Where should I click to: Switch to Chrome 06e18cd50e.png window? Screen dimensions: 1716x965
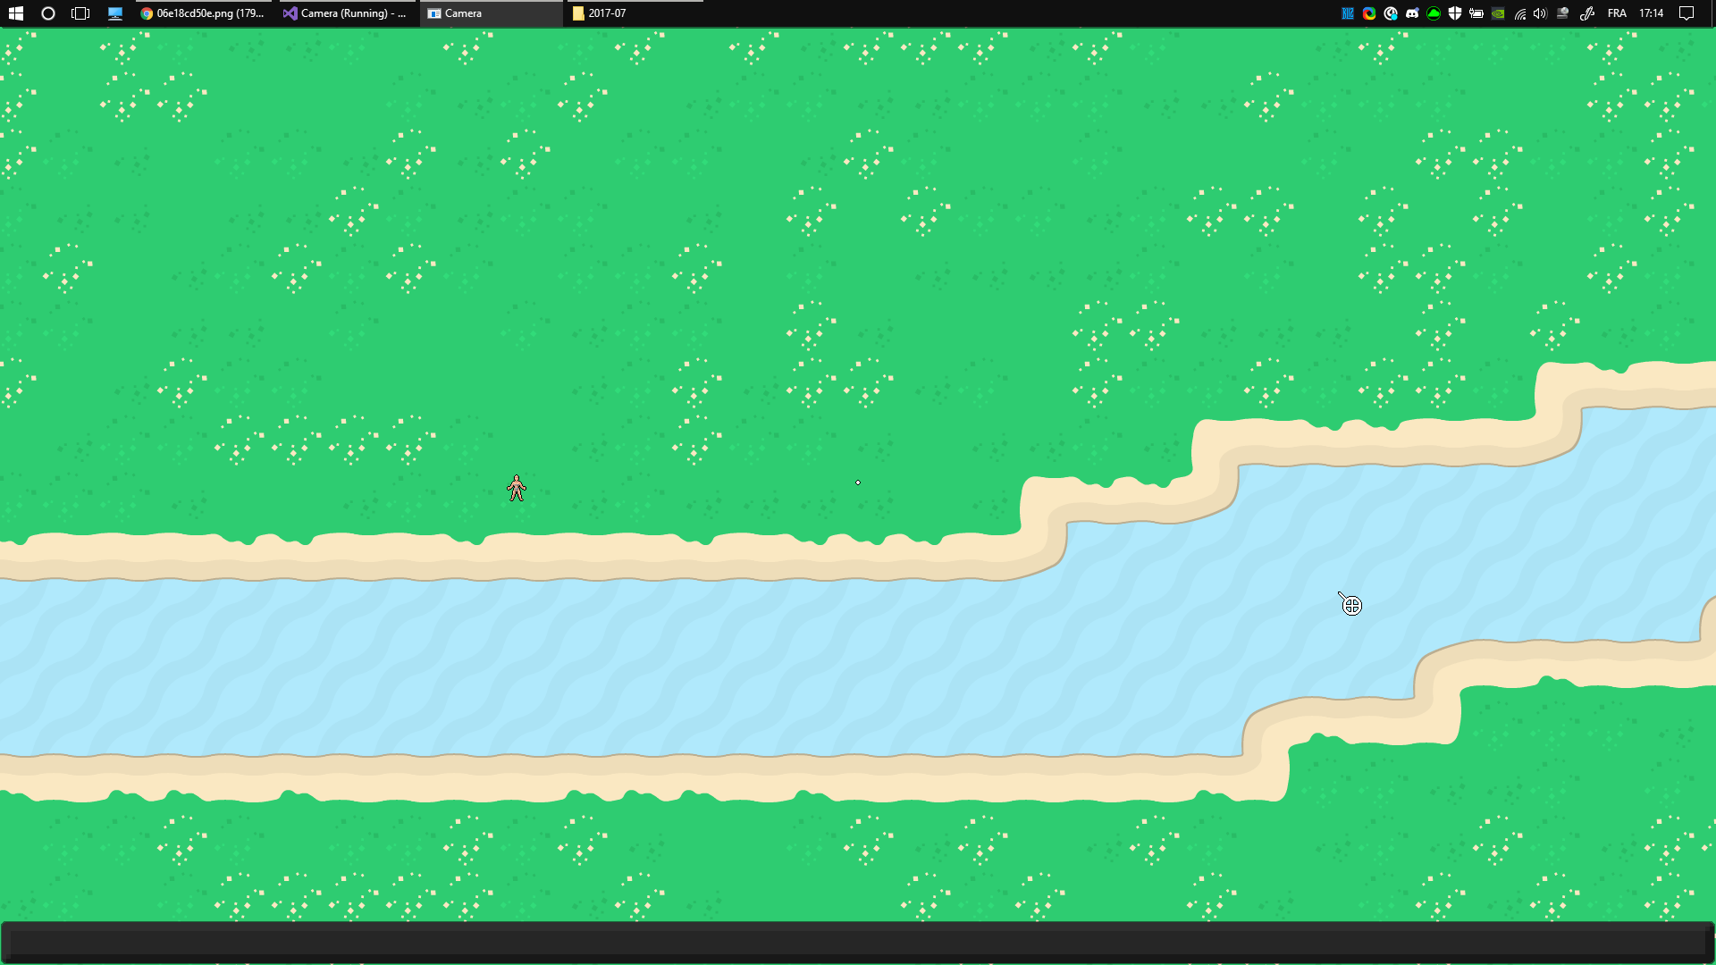click(x=204, y=13)
